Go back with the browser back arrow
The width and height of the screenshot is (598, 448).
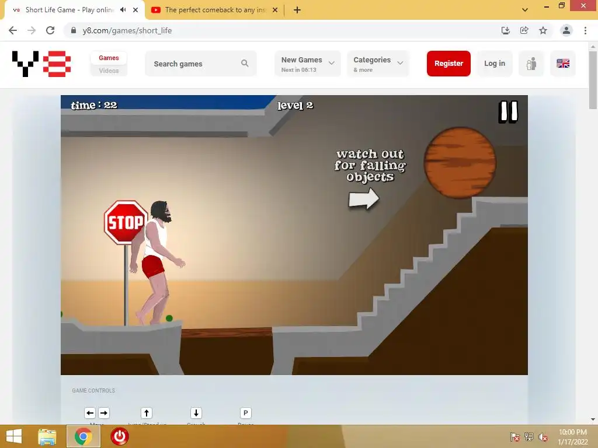click(13, 30)
